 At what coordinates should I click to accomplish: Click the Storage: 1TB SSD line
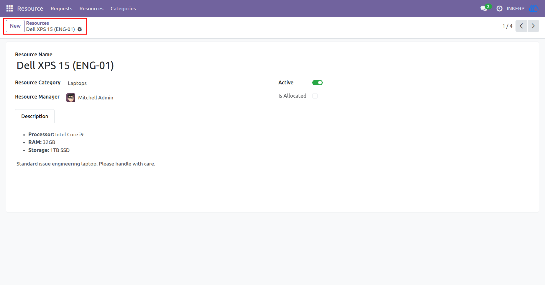point(49,150)
